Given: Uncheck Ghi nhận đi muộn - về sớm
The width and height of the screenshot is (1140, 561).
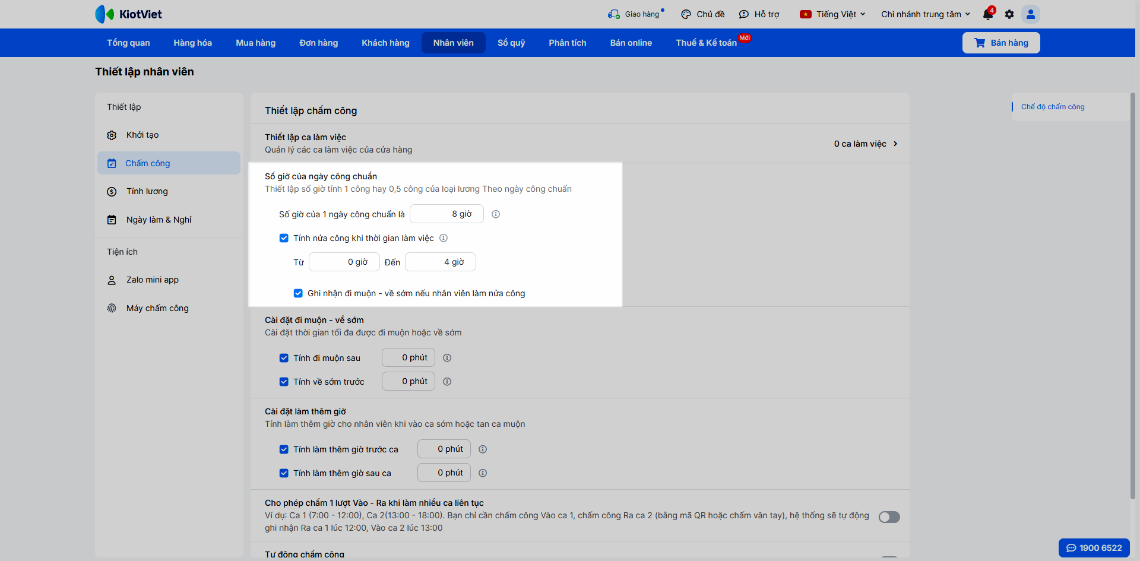Looking at the screenshot, I should tap(298, 293).
